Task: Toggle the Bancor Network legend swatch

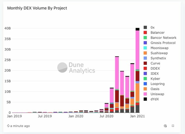Action: pos(145,38)
